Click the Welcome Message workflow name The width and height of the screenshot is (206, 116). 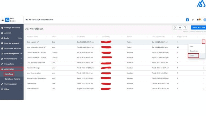tap(33, 68)
